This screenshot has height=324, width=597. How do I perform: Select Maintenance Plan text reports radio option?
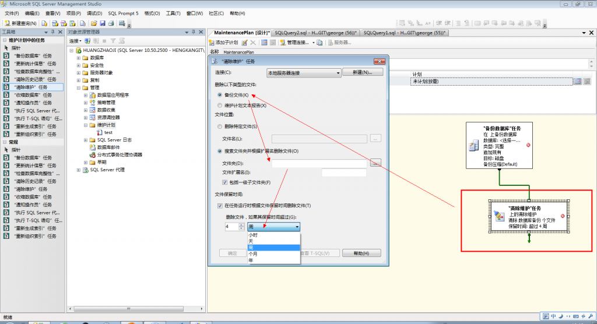click(x=220, y=105)
